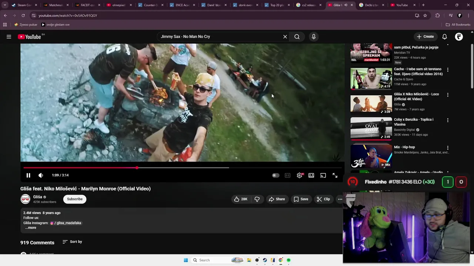474x266 pixels.
Task: Open the Create menu
Action: (425, 37)
